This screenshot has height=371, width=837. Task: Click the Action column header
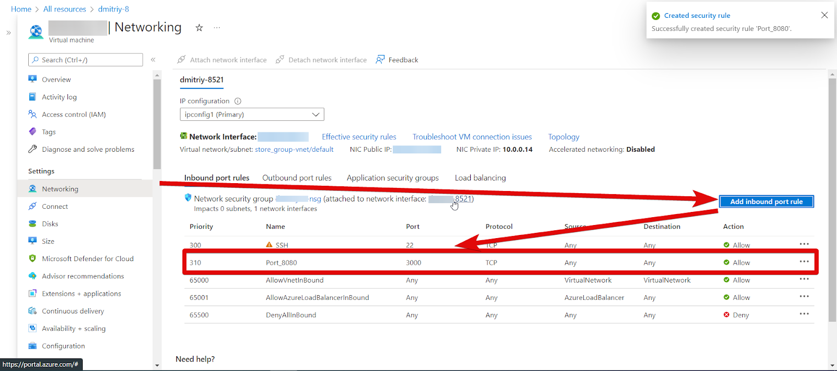coord(733,227)
